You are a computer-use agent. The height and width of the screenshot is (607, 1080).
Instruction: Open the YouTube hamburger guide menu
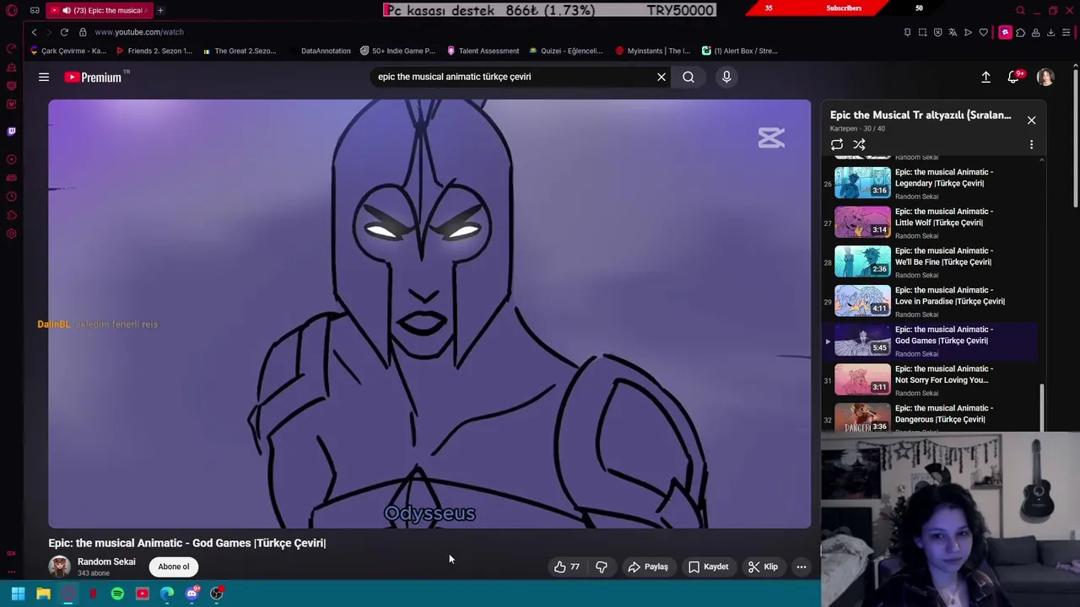(x=44, y=77)
